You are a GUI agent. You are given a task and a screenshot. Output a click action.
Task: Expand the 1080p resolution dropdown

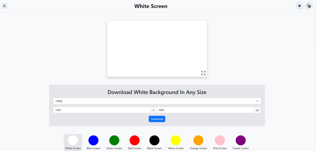[157, 101]
